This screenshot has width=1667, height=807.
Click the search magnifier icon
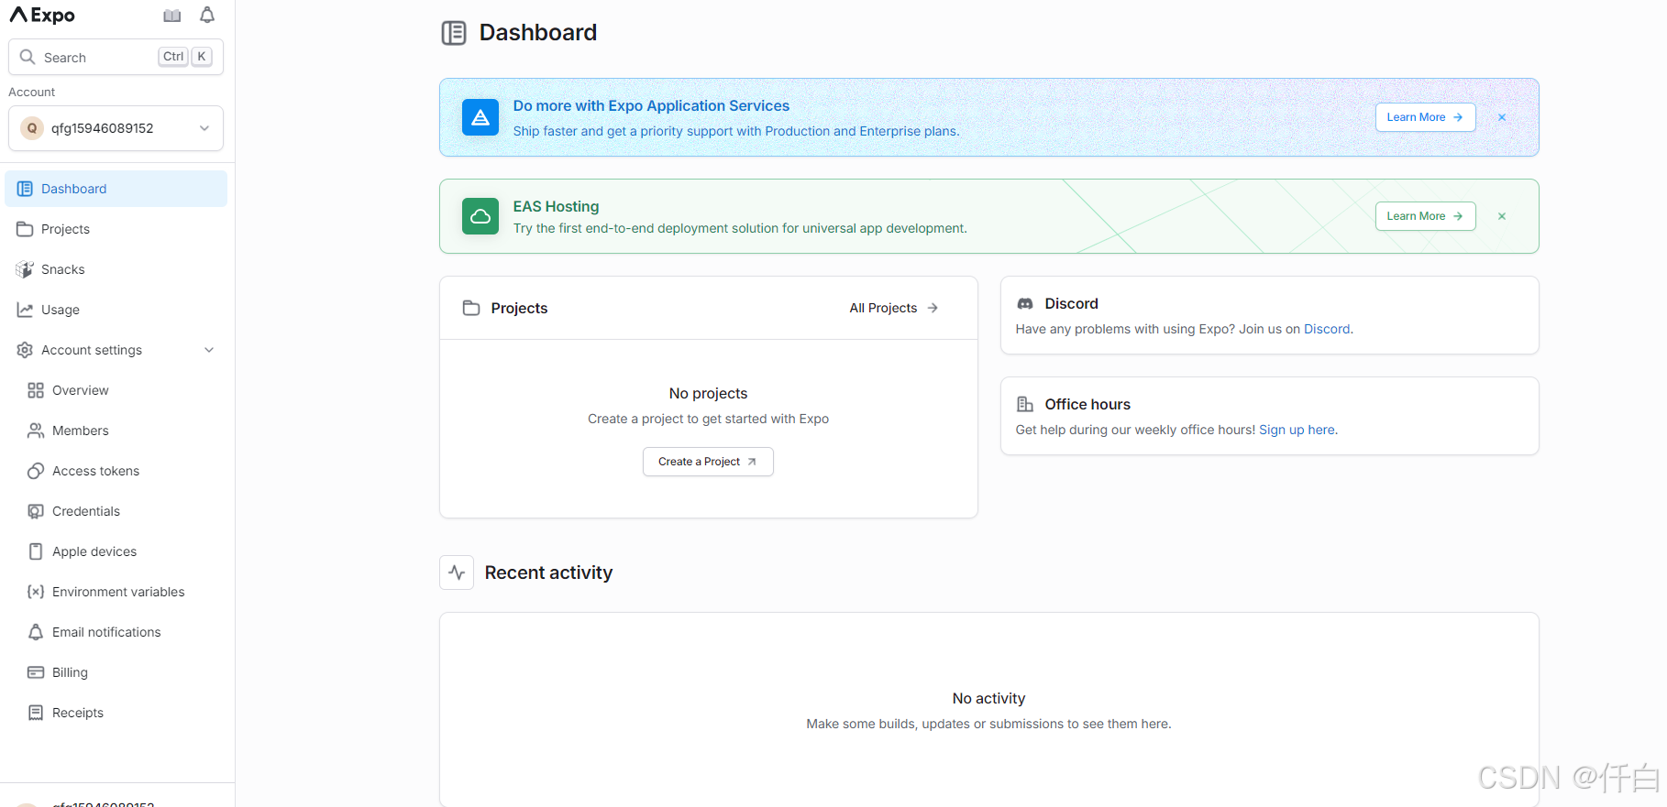[x=28, y=57]
